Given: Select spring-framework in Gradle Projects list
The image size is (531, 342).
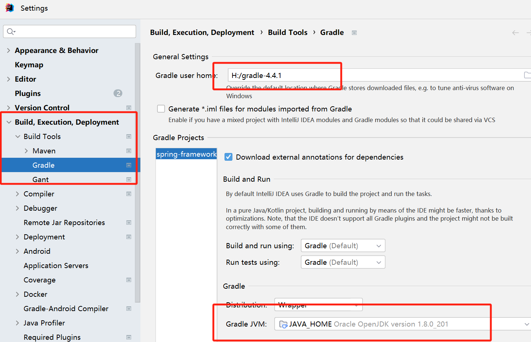Looking at the screenshot, I should (x=186, y=154).
